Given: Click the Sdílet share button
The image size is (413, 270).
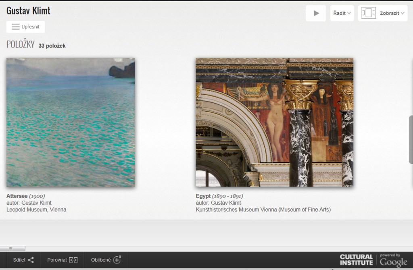Looking at the screenshot, I should pyautogui.click(x=23, y=260).
